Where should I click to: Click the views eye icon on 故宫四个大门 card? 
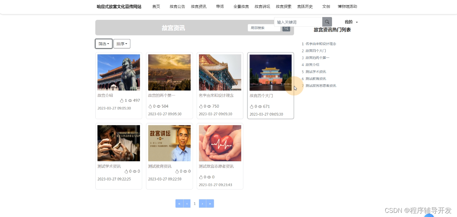point(260,107)
